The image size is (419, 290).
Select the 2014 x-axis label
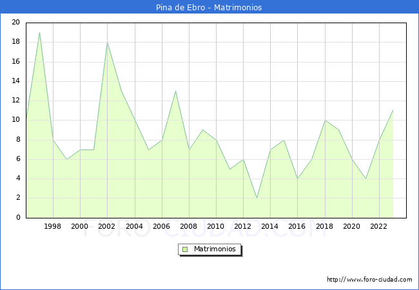[270, 226]
